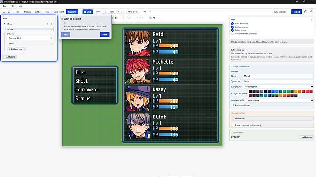
Task: Collapse the Menu2 scene in the Scenes list
Action: click(5, 29)
